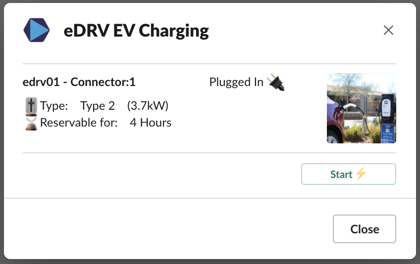Image resolution: width=420 pixels, height=264 pixels.
Task: Select the edrv01 - Connector:1 heading
Action: click(79, 82)
